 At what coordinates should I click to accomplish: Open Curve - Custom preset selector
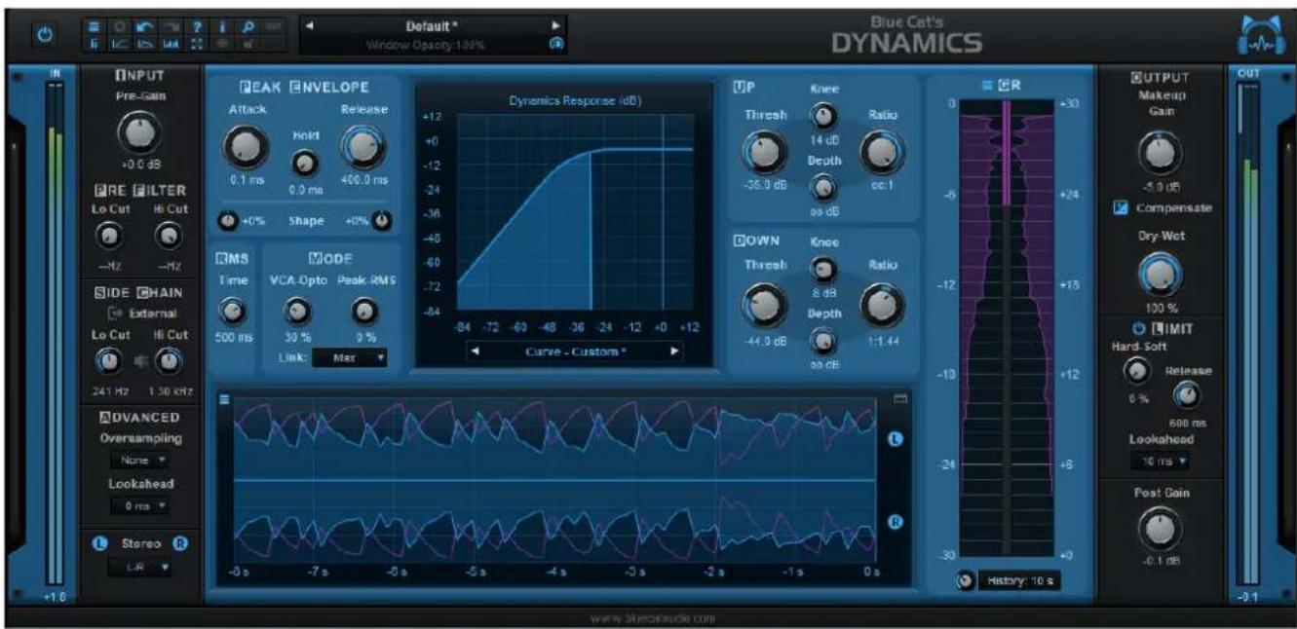tap(574, 351)
